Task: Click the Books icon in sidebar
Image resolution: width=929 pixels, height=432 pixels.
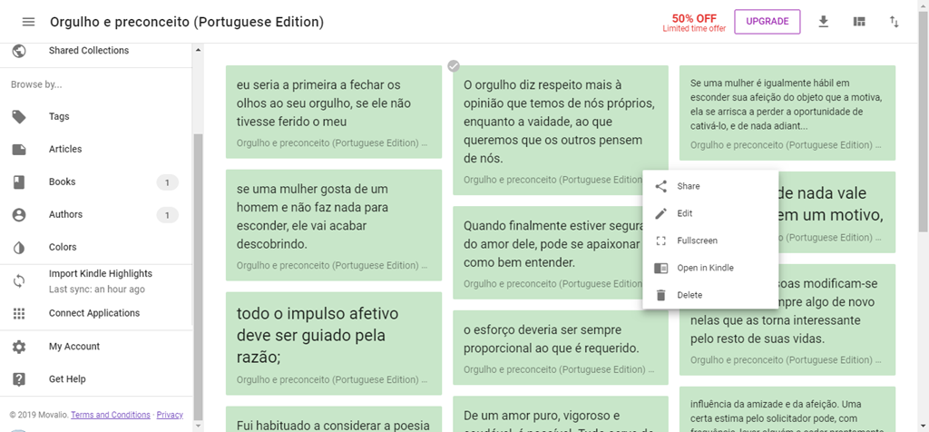Action: coord(19,182)
